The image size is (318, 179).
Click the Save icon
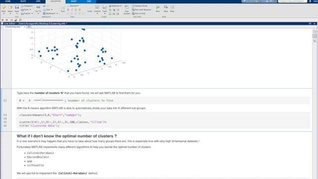pyautogui.click(x=17, y=7)
